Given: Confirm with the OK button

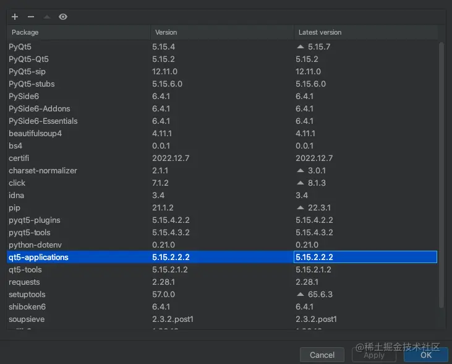Looking at the screenshot, I should coord(426,355).
